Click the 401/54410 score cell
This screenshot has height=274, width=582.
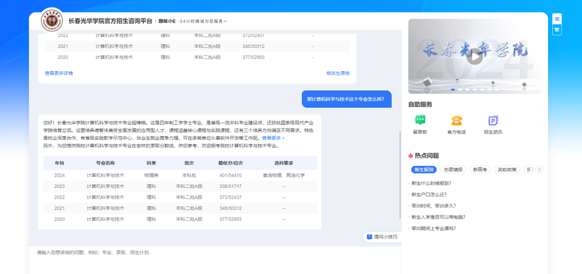231,175
